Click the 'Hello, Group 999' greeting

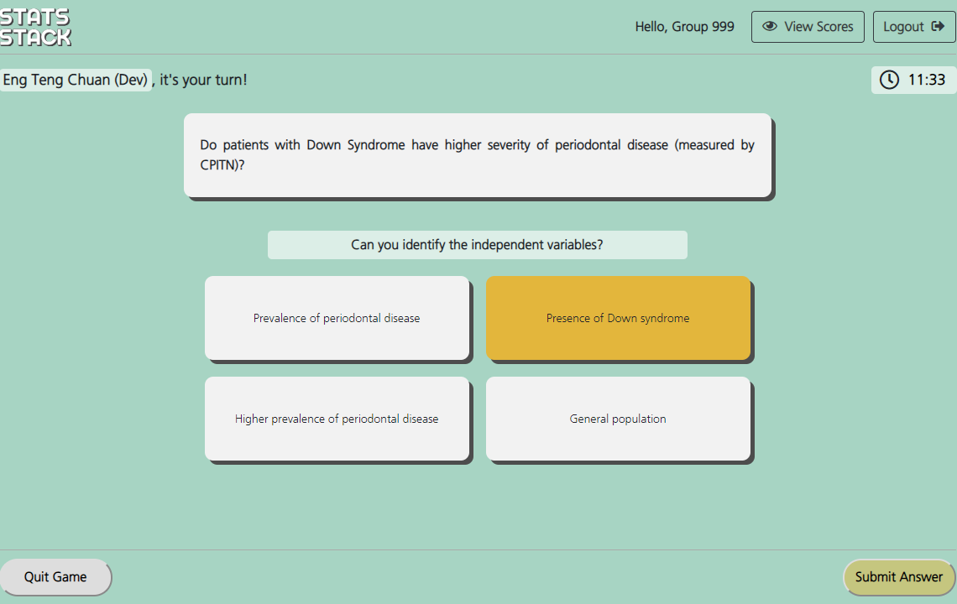pyautogui.click(x=684, y=27)
